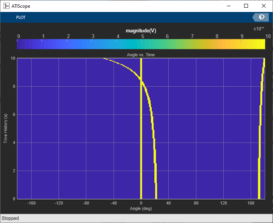Click the ATIScope window title text
The height and width of the screenshot is (223, 273).
(22, 6)
